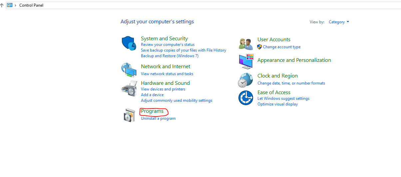Open the Uninstall a program link

point(158,118)
